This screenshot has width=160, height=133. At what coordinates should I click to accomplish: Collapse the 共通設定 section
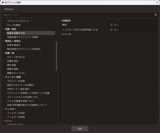click(60, 21)
